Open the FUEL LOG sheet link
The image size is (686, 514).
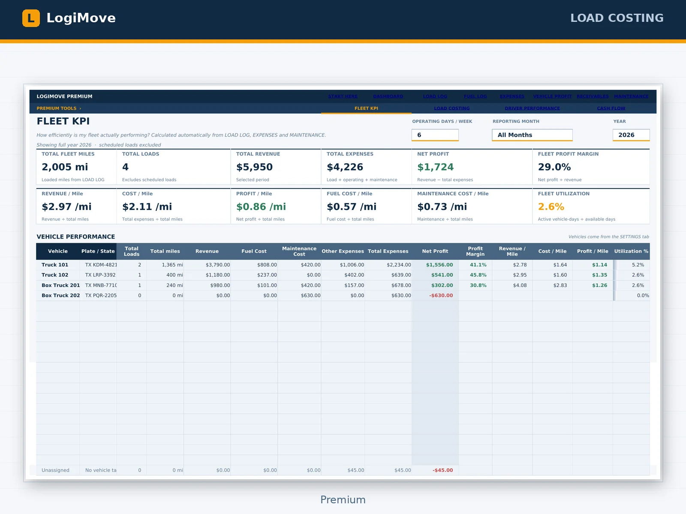[475, 96]
